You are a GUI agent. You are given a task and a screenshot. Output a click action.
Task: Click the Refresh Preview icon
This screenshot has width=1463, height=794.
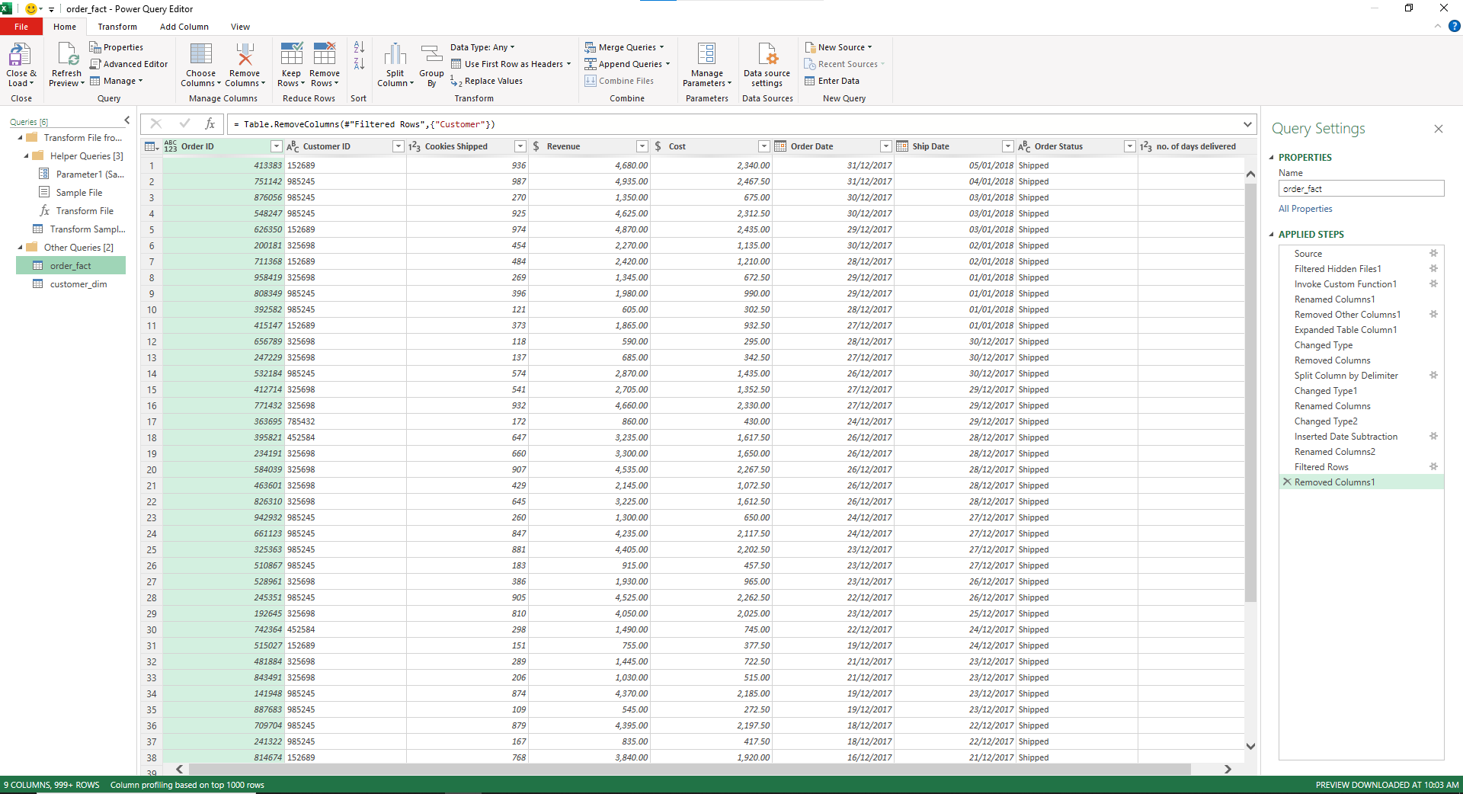pyautogui.click(x=66, y=56)
